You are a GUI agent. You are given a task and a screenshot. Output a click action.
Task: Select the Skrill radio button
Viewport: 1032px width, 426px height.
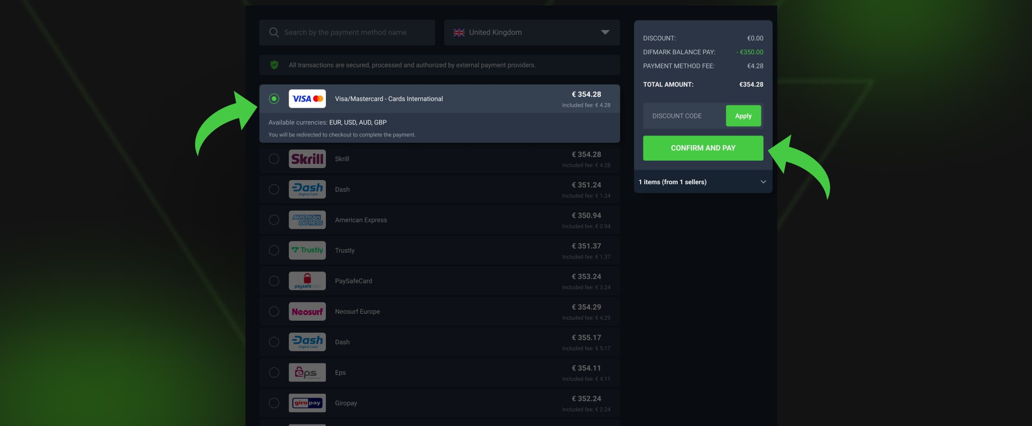[x=274, y=159]
